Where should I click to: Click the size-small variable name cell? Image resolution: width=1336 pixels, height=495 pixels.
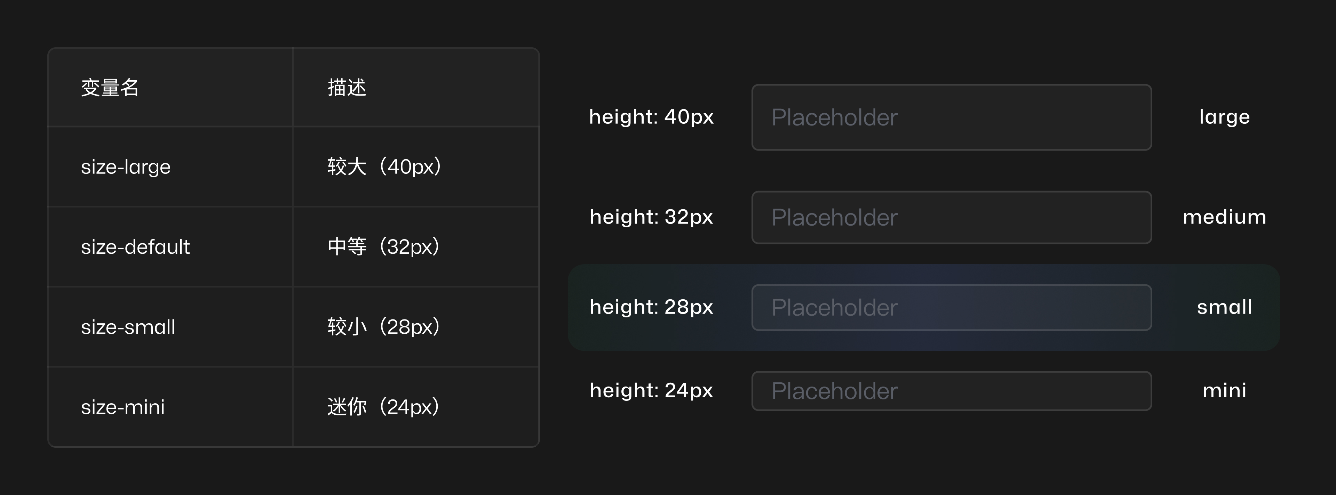(128, 327)
